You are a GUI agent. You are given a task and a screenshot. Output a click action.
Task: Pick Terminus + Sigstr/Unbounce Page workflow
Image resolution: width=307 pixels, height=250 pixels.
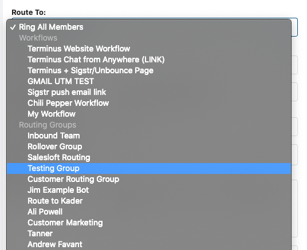tap(149, 70)
